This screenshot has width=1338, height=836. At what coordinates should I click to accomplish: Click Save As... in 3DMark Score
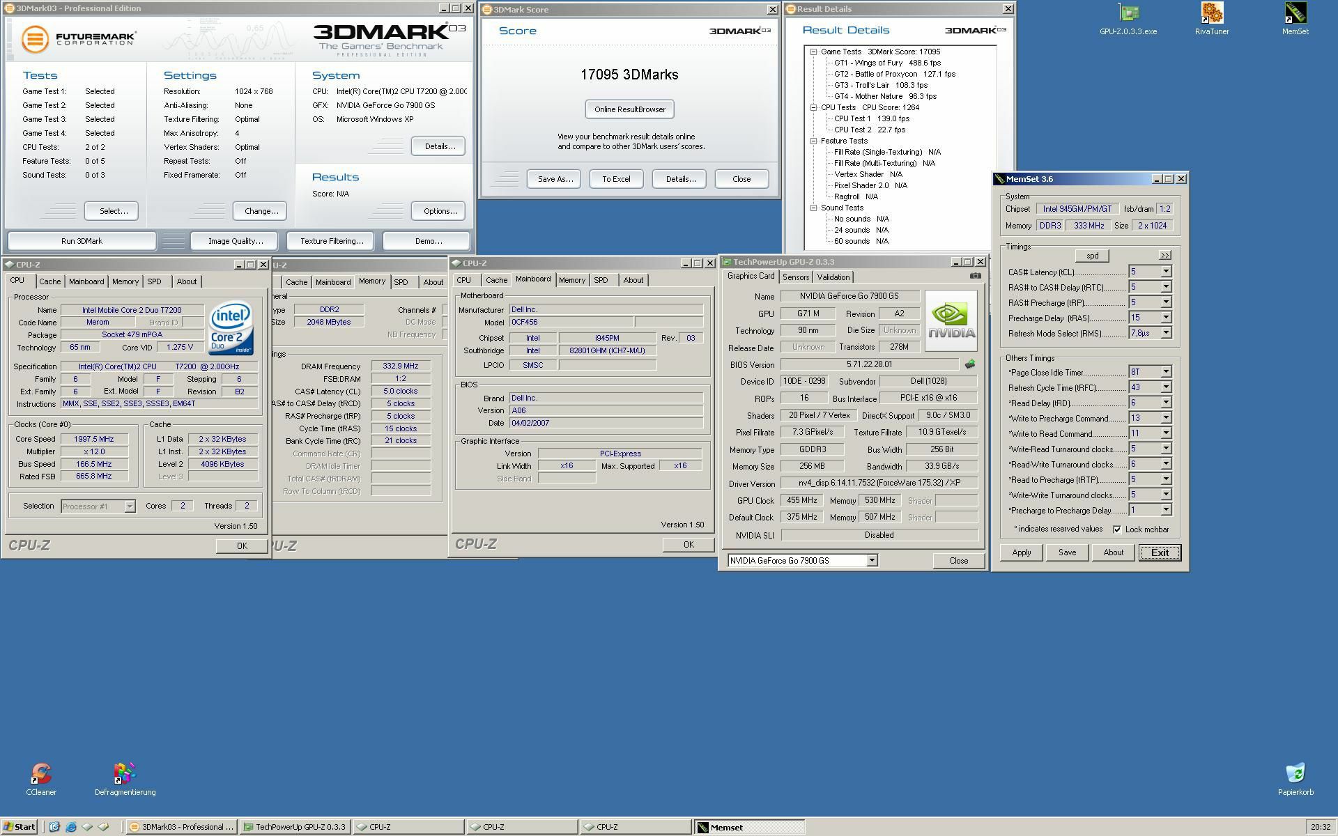tap(555, 179)
